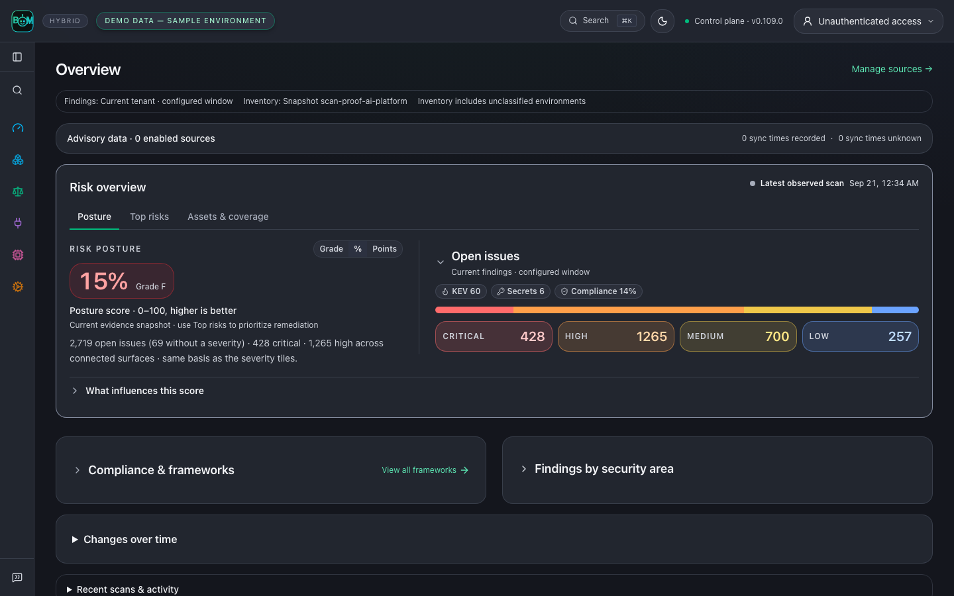Viewport: 954px width, 596px height.
Task: Open the Low 257 severity tile
Action: click(x=861, y=336)
